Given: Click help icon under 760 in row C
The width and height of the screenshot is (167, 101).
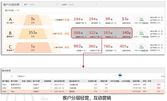Looking at the screenshot, I should [x=115, y=51].
